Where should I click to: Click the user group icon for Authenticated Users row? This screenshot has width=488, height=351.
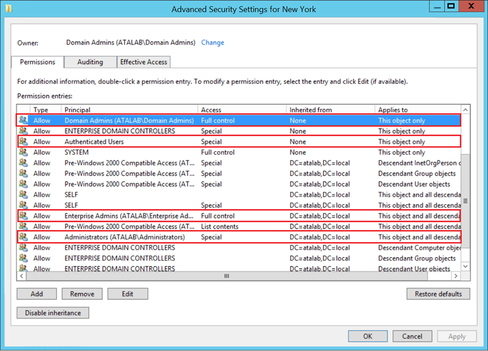click(23, 141)
